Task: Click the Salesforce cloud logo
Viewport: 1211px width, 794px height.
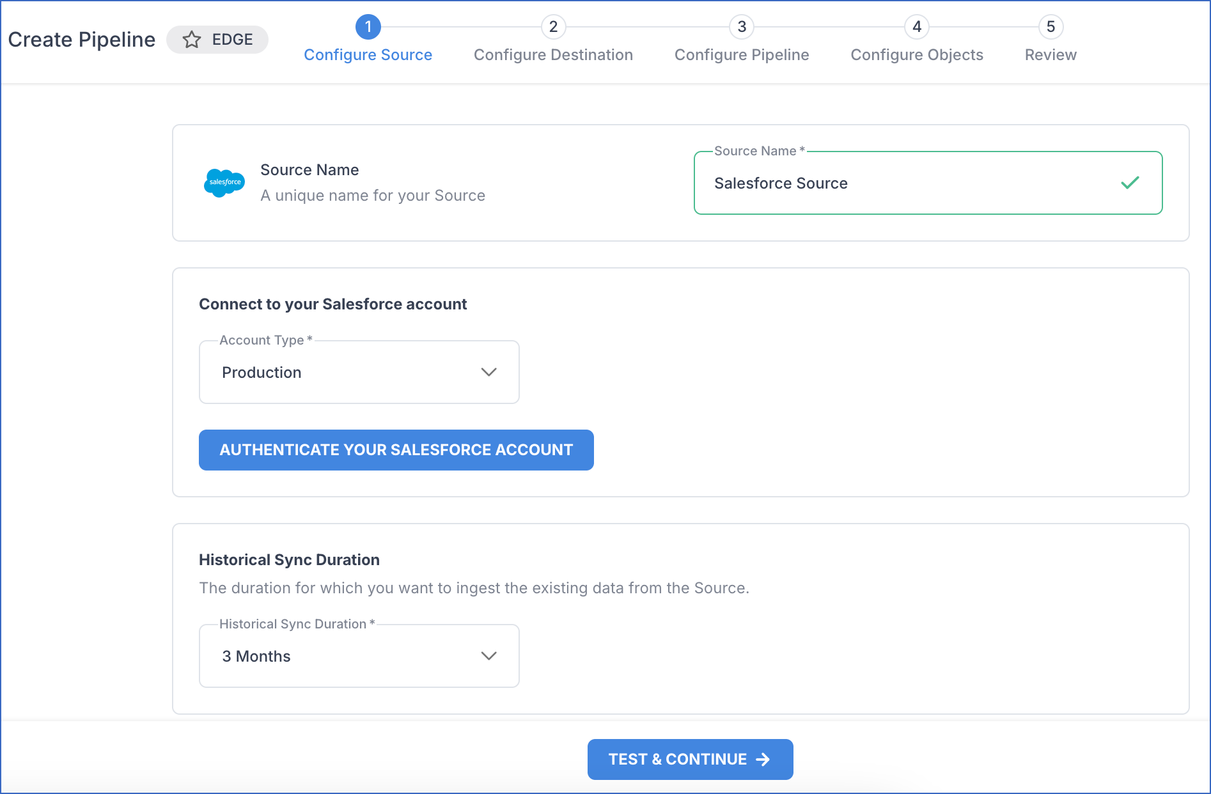Action: click(x=224, y=183)
